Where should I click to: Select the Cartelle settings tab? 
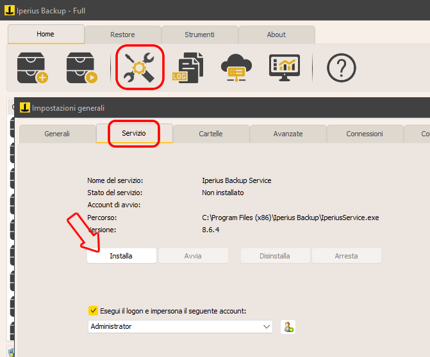(211, 134)
